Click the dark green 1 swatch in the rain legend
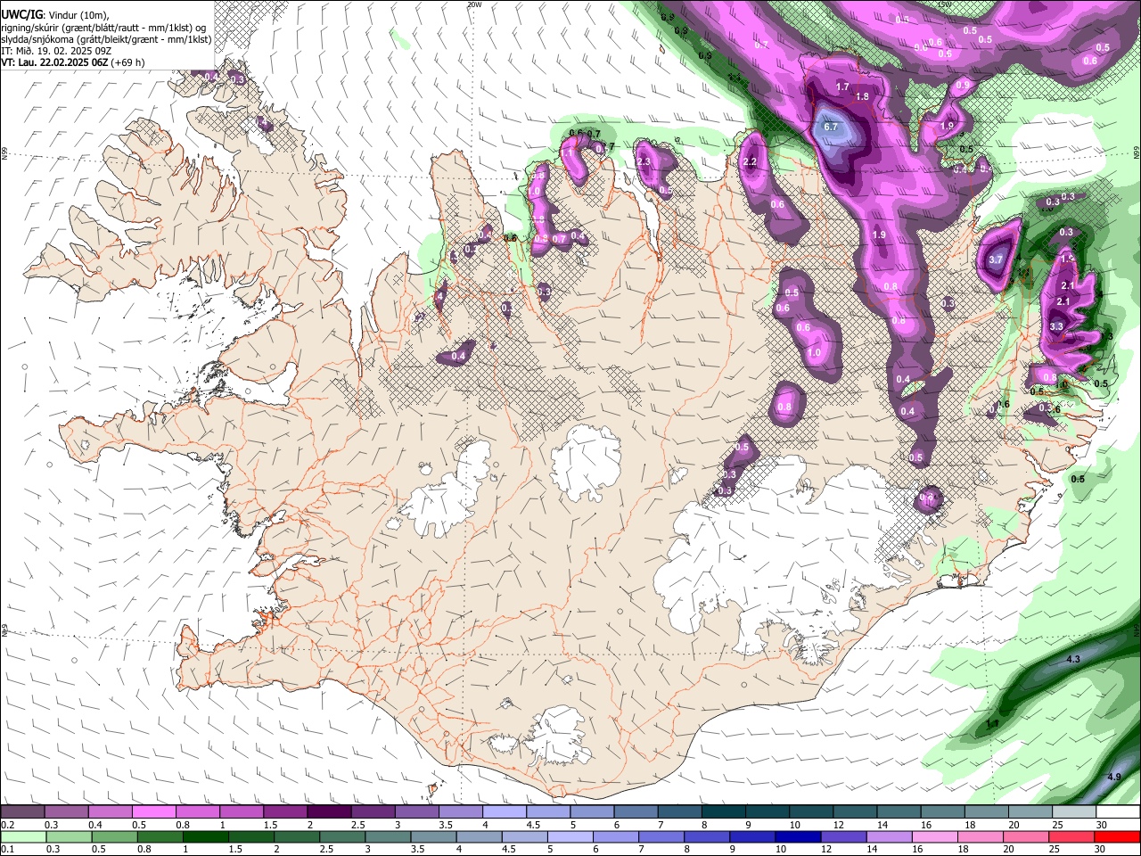This screenshot has width=1141, height=856. [x=206, y=837]
